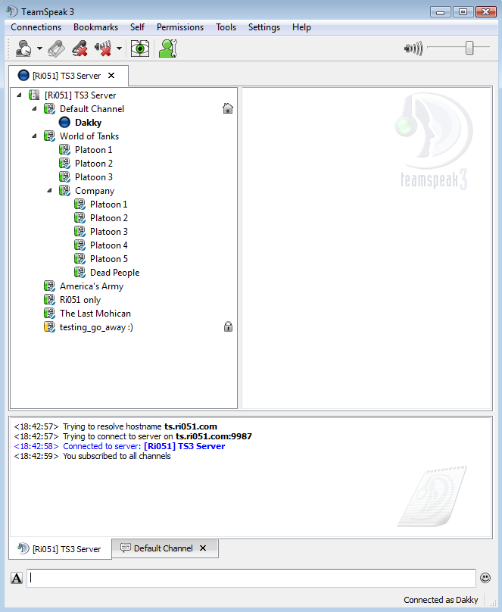Open the Bookmarks menu
This screenshot has height=612, width=502.
coord(95,27)
